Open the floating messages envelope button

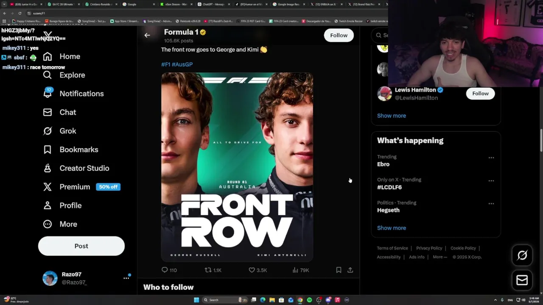[522, 280]
